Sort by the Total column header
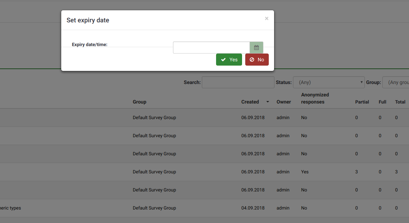This screenshot has height=223, width=409. [400, 102]
